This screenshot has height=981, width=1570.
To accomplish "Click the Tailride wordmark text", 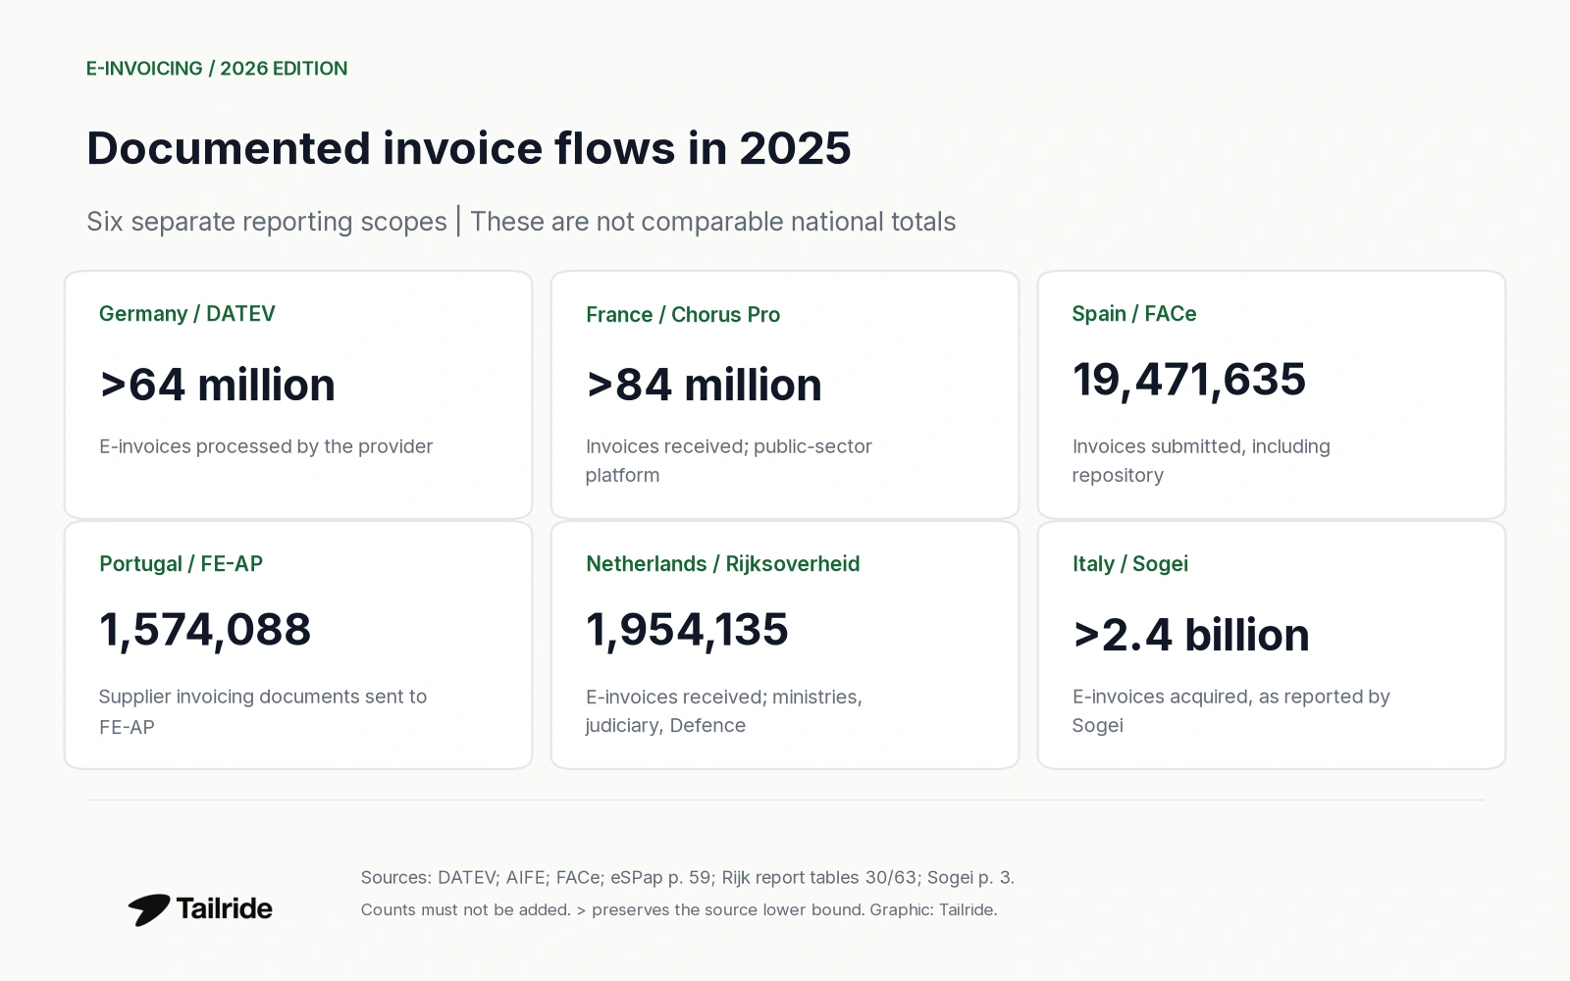I will [x=224, y=908].
